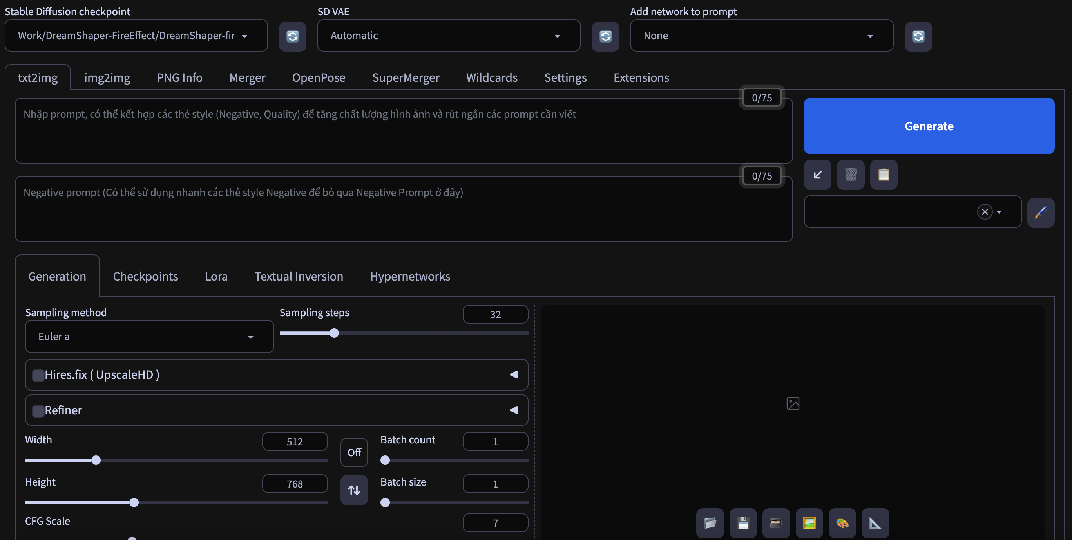The height and width of the screenshot is (540, 1072).
Task: Click the Generate button
Action: [929, 126]
